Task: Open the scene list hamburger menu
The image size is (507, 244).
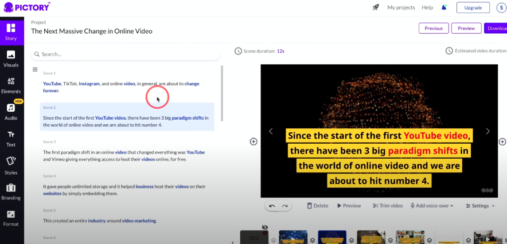Action: point(35,70)
